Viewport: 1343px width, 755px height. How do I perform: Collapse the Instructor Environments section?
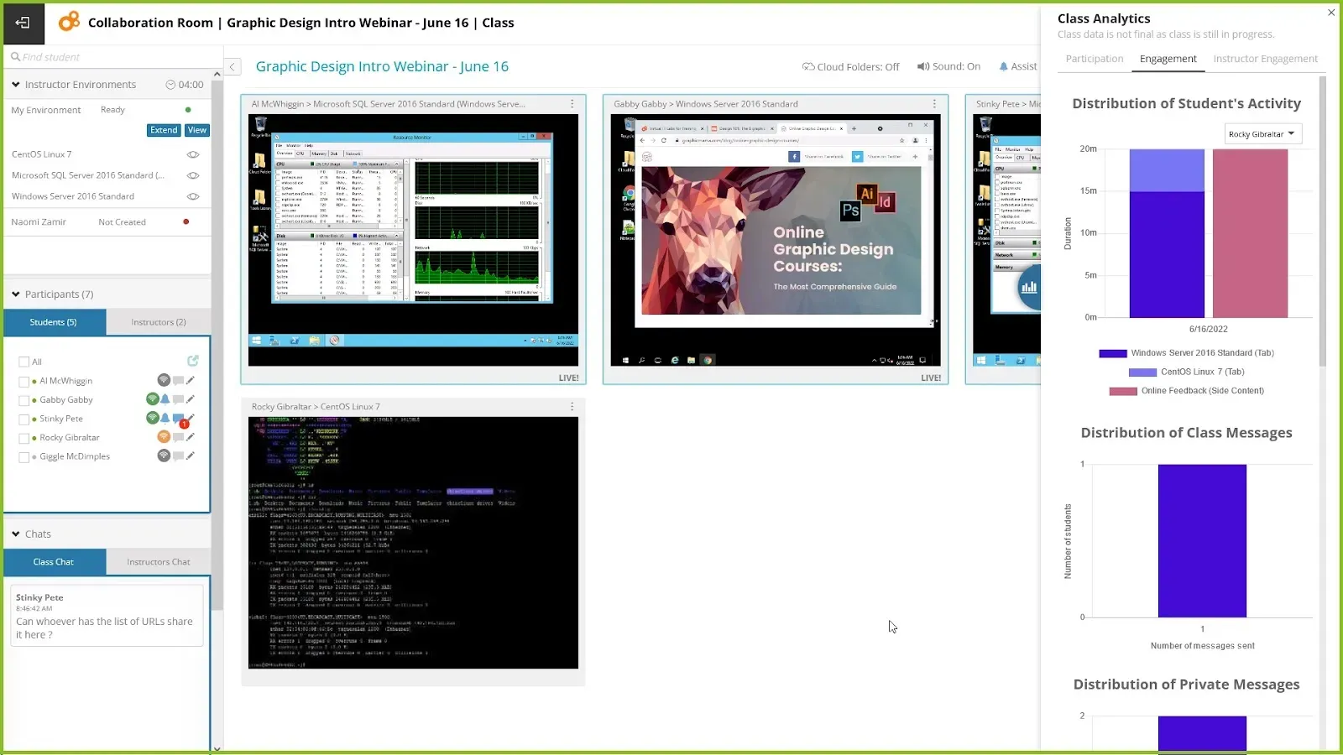click(16, 85)
